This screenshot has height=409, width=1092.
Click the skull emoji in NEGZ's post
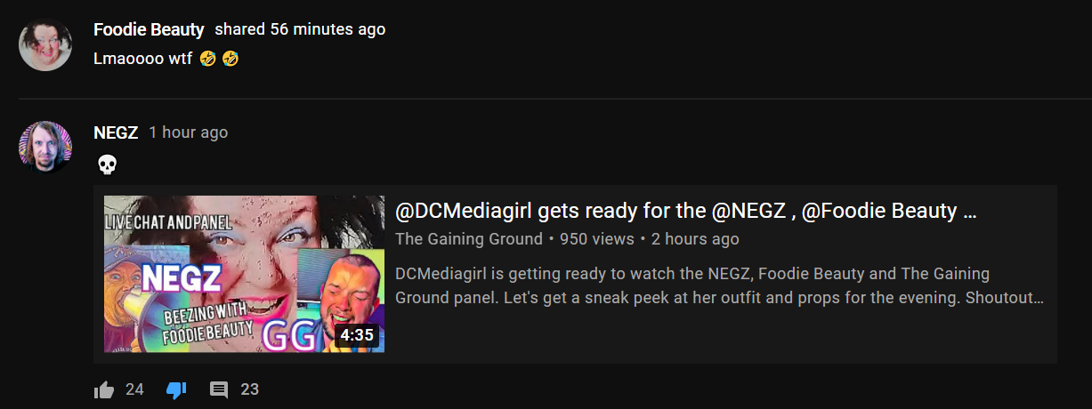coord(106,164)
